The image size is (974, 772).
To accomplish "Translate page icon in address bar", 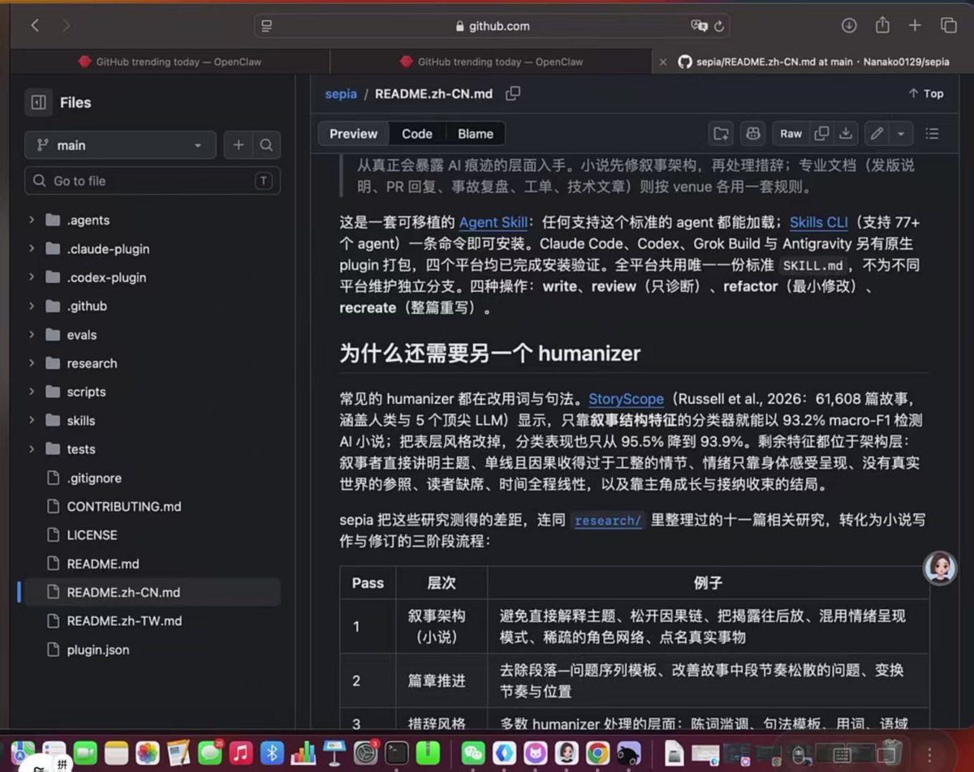I will 699,26.
